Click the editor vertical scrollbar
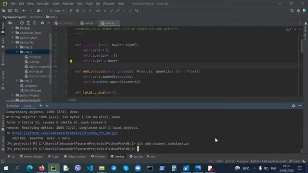308x173 pixels. (x=302, y=46)
